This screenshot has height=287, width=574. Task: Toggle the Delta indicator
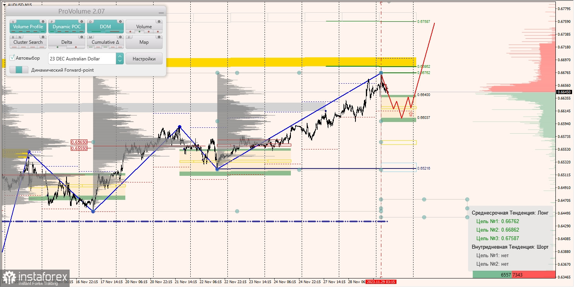(67, 42)
